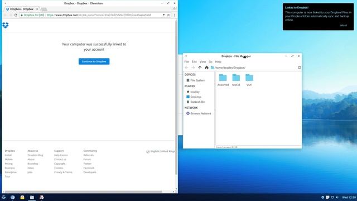
Task: Go to home folder in File Manager
Action: [x=206, y=68]
